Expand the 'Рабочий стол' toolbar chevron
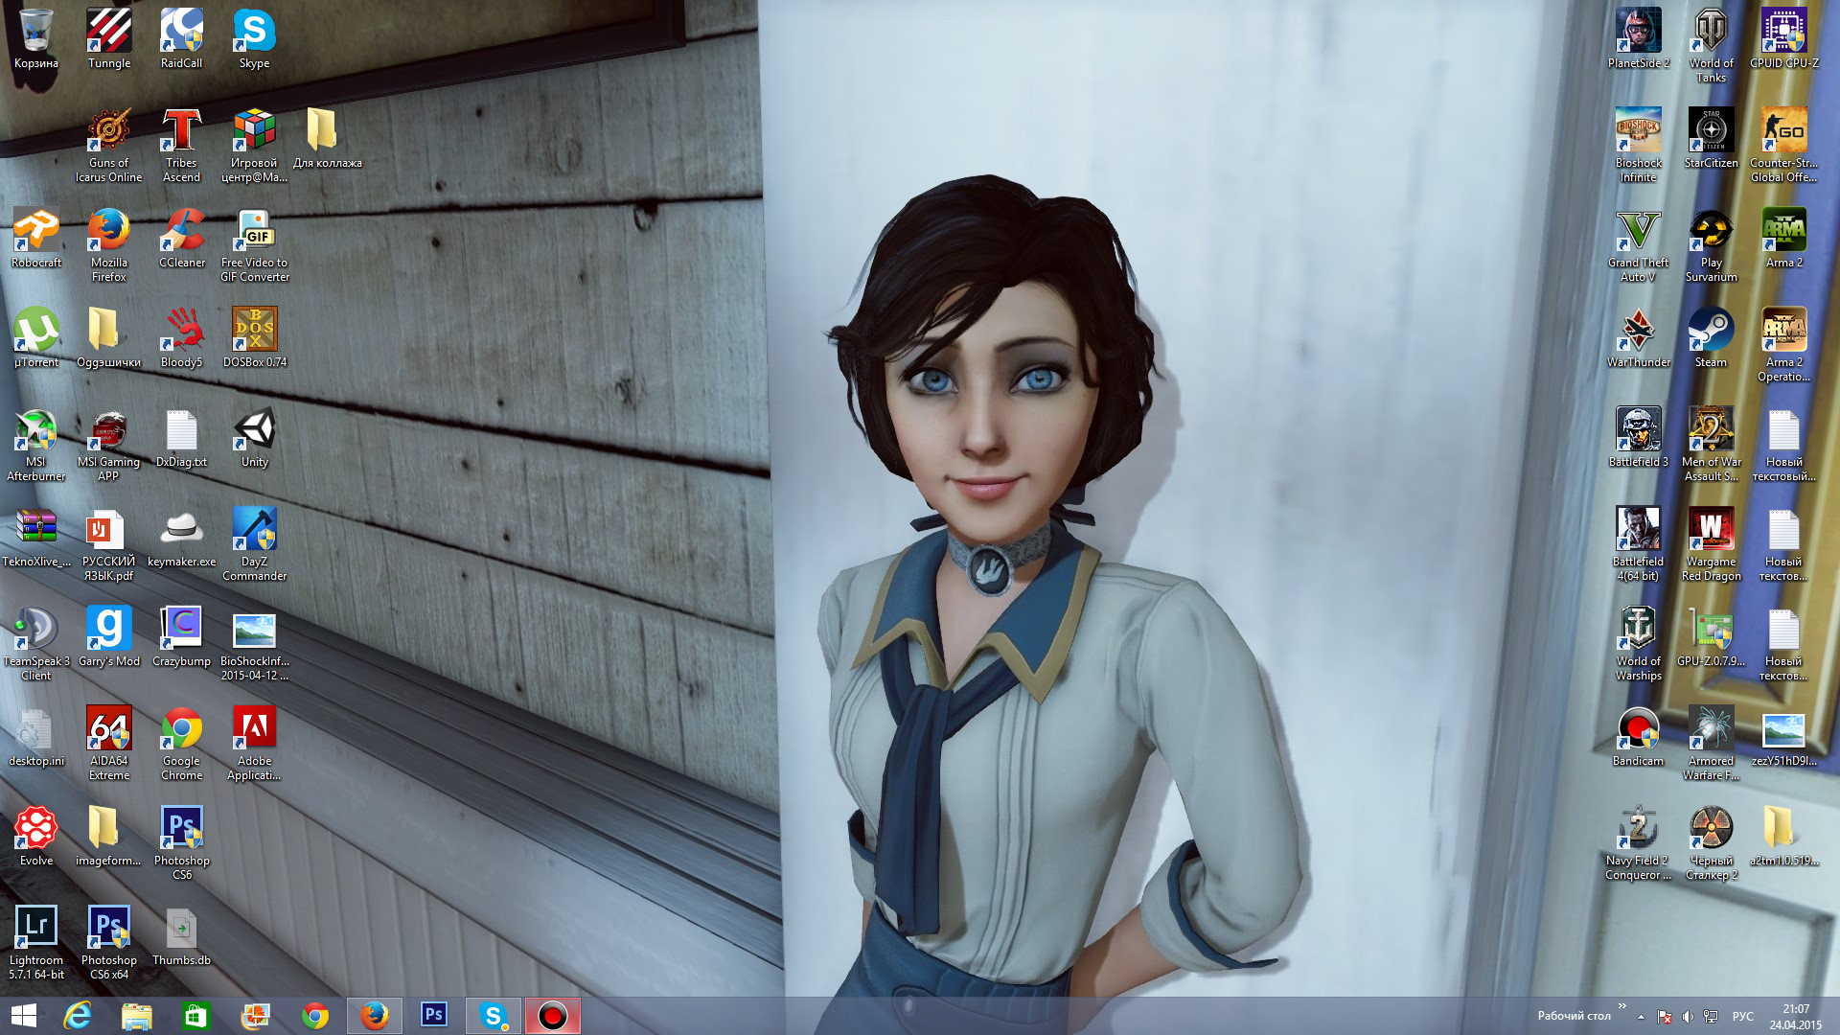The height and width of the screenshot is (1035, 1840). point(1621,1006)
